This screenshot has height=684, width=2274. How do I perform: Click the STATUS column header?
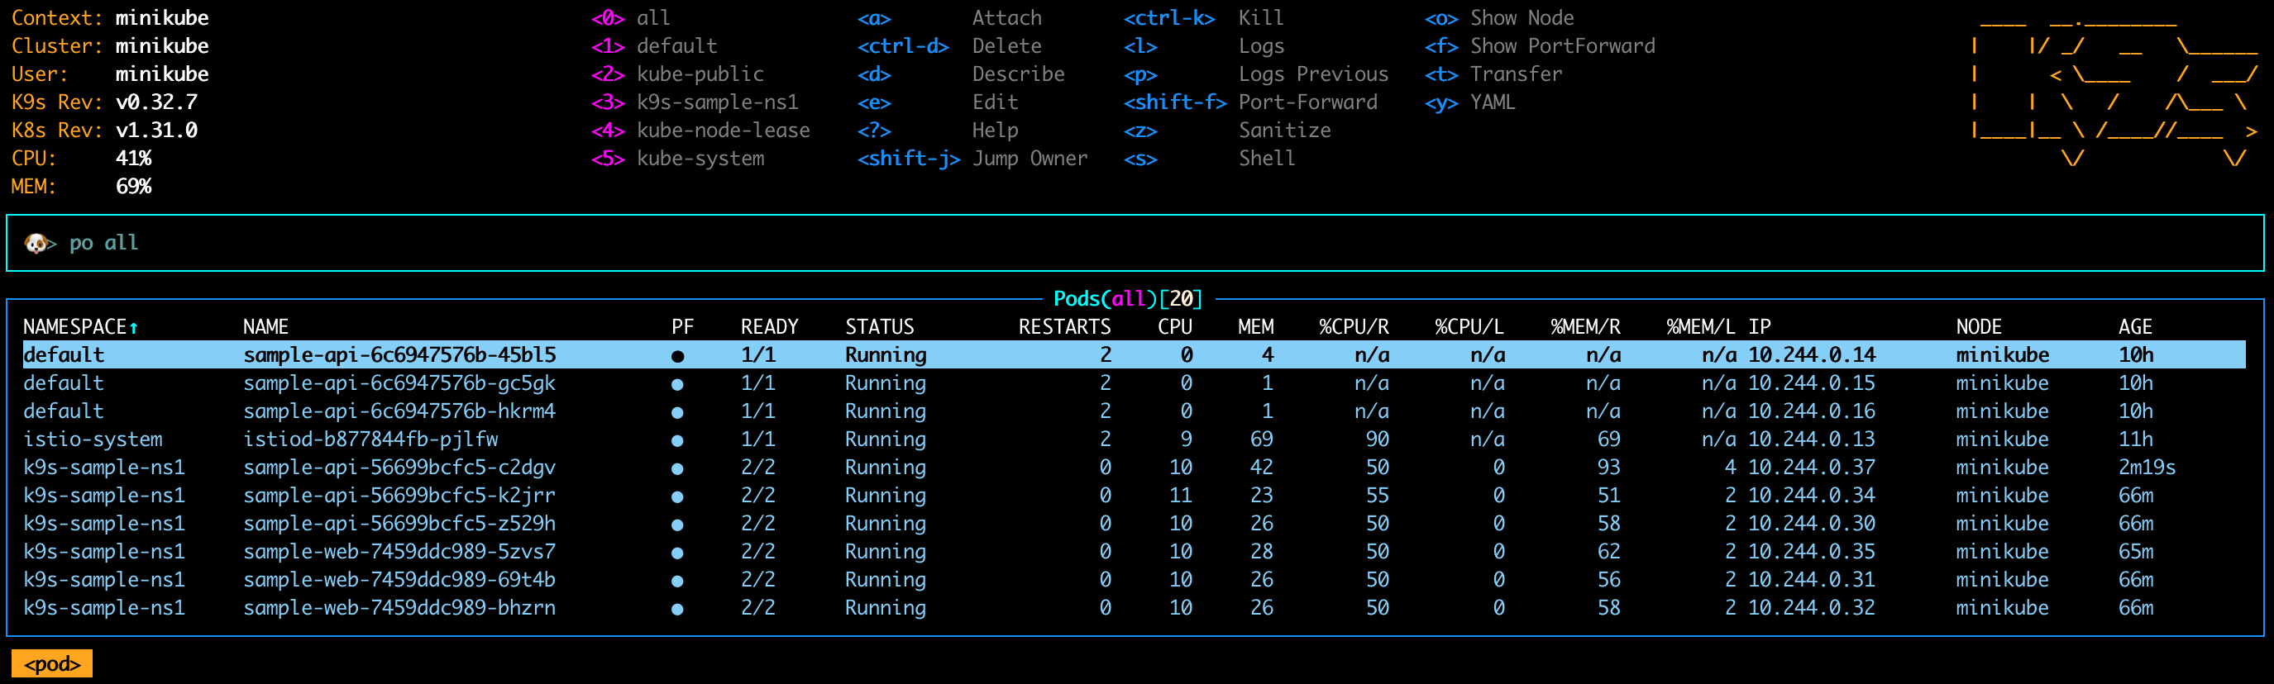879,327
